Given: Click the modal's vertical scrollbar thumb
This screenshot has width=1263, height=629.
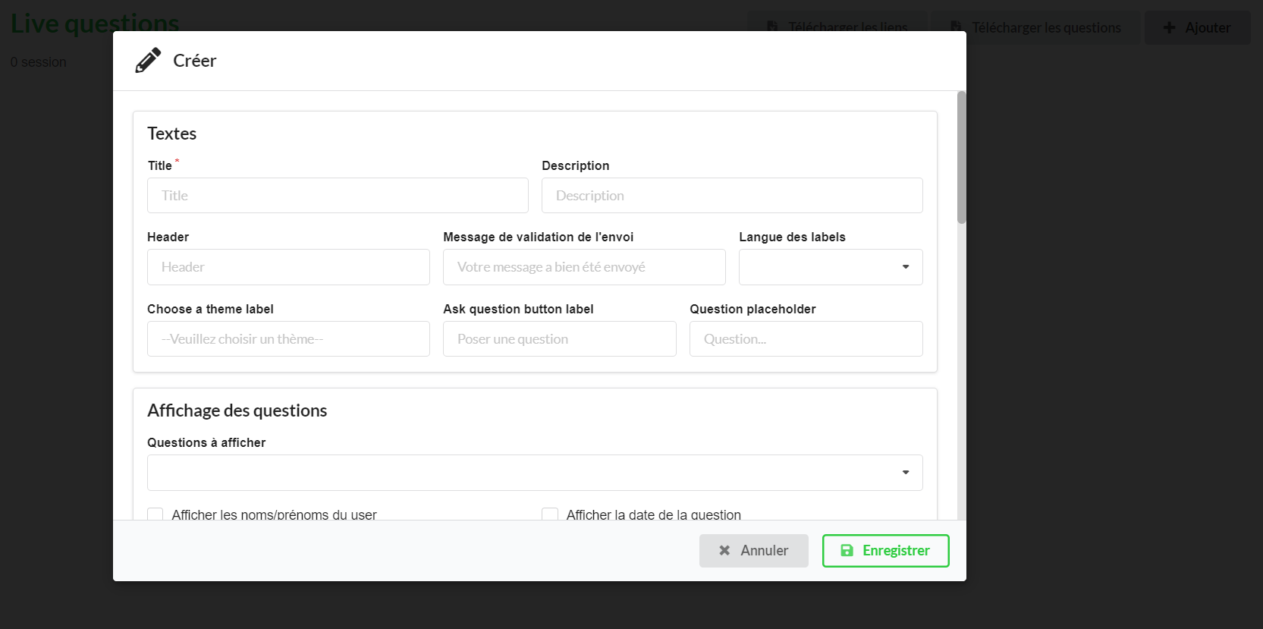Looking at the screenshot, I should coord(961,158).
